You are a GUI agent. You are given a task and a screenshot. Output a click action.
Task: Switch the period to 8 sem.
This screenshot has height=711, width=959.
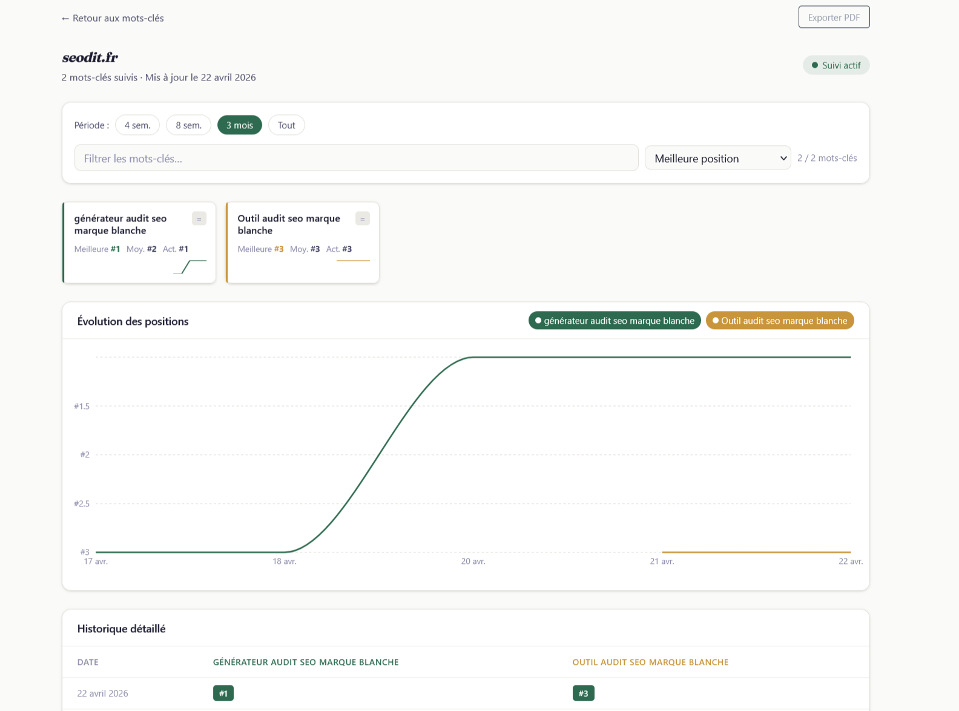[x=188, y=125]
